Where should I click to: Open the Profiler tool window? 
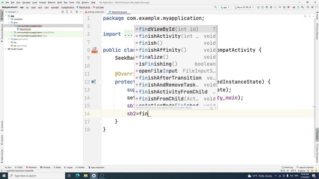click(80, 168)
